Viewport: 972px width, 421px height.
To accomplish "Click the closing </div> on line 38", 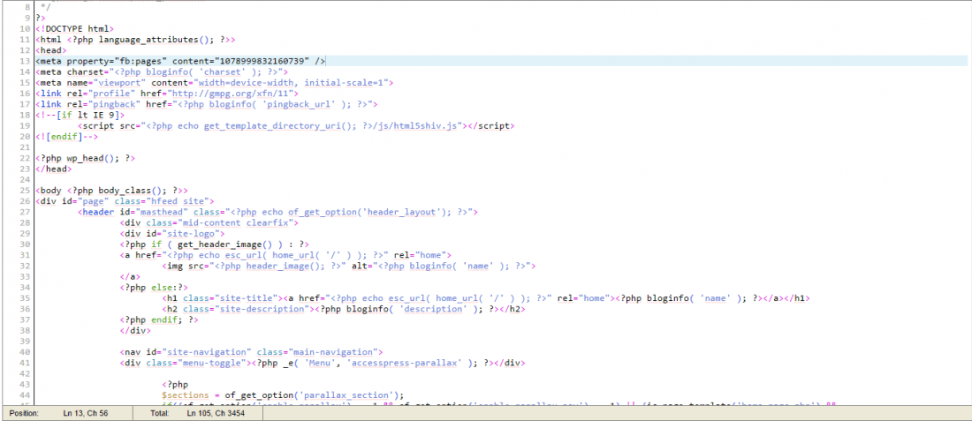I will point(135,331).
